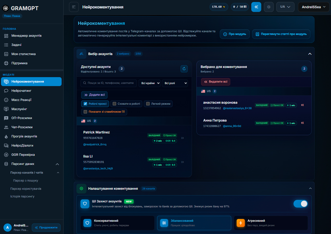
Task: Click the Видалити всі button
Action: point(216,82)
